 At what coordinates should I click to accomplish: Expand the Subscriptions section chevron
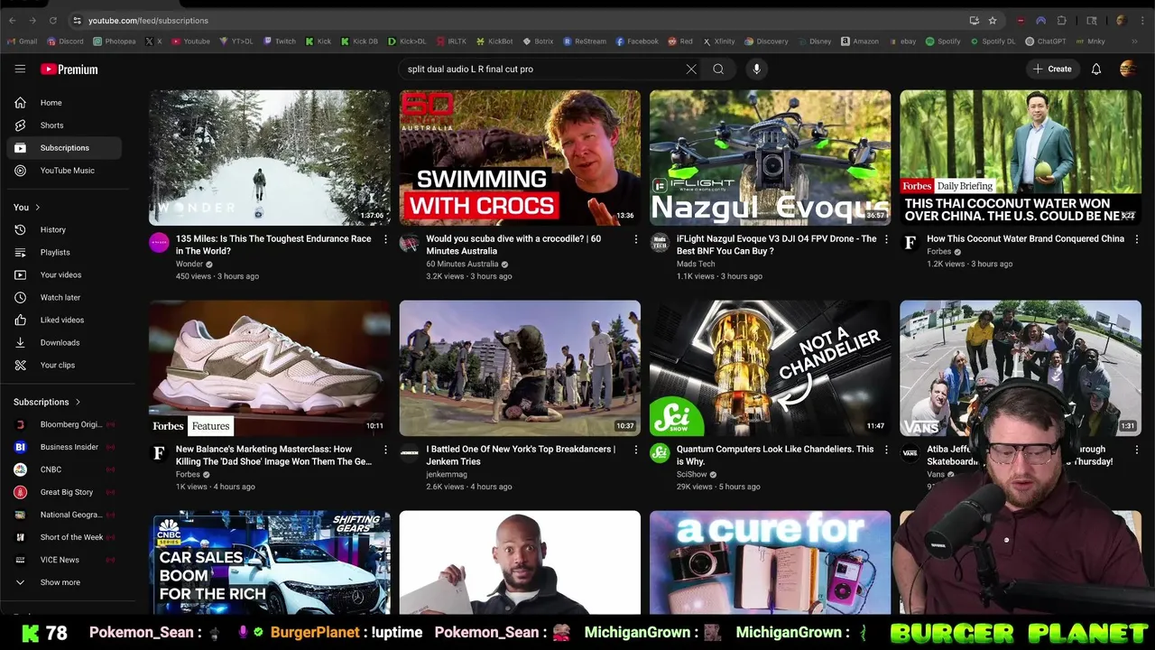pos(78,402)
